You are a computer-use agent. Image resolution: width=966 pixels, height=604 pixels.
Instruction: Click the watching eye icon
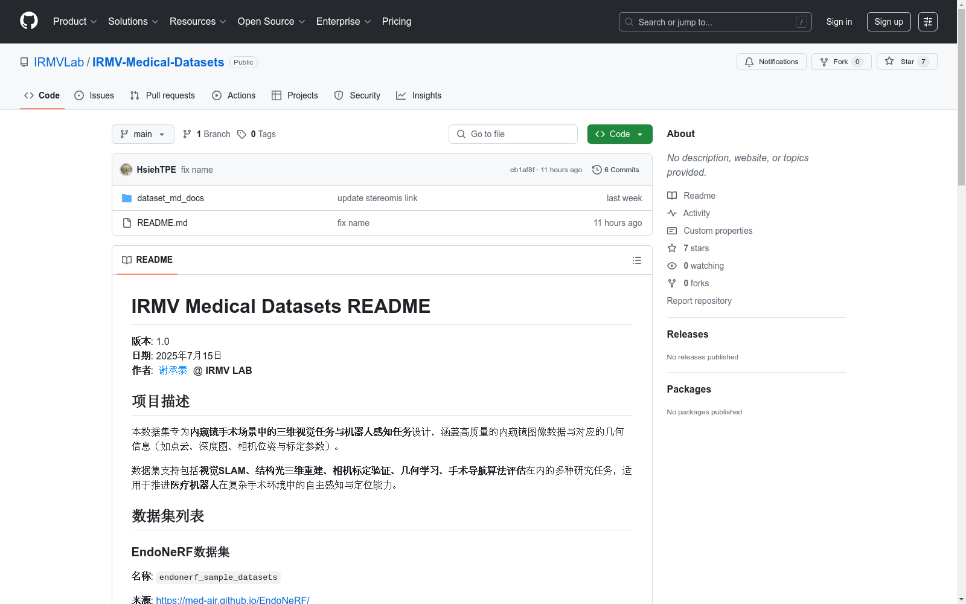coord(672,266)
